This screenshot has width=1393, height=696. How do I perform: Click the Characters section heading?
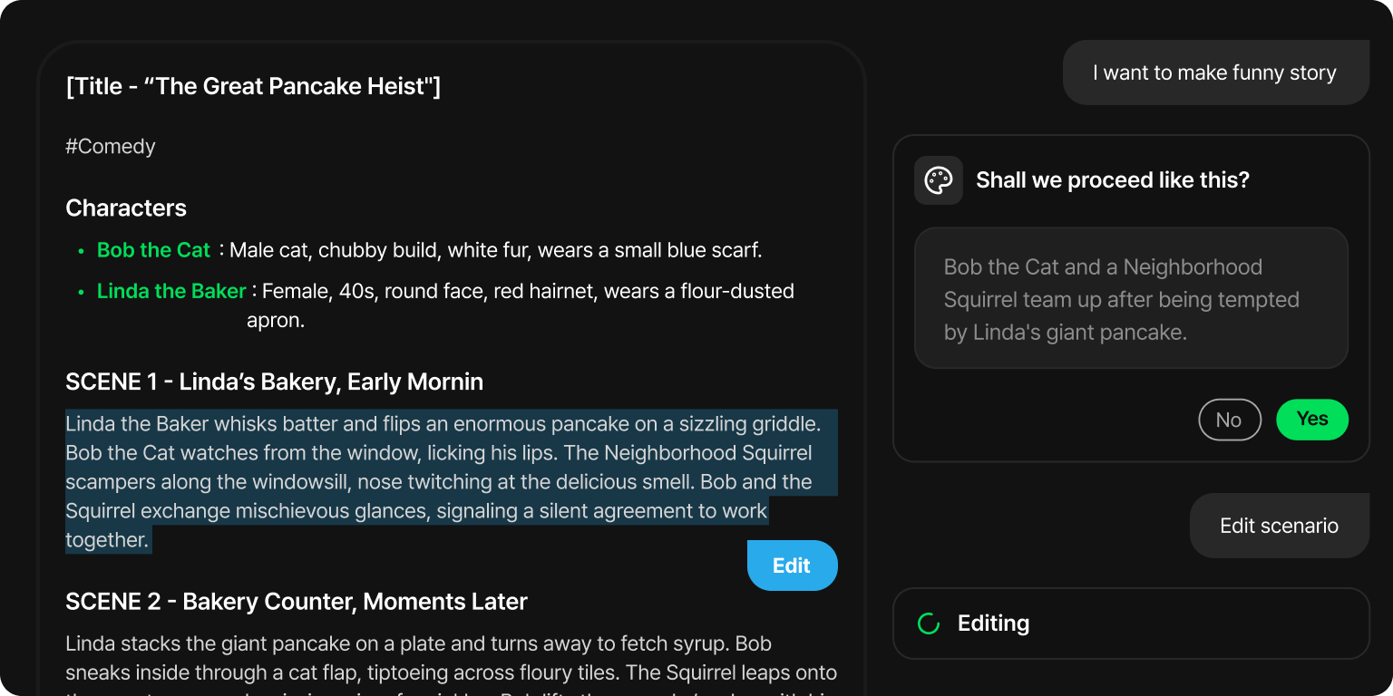coord(126,208)
